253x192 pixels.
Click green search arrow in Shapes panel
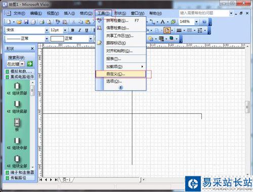[x=30, y=64]
